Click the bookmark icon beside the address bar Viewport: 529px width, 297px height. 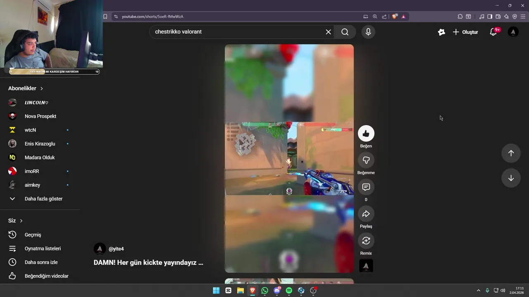click(x=105, y=16)
